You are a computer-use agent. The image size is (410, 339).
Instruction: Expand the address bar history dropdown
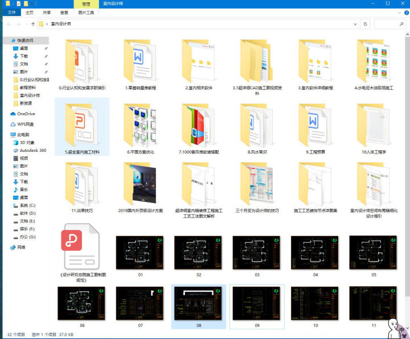(354, 24)
